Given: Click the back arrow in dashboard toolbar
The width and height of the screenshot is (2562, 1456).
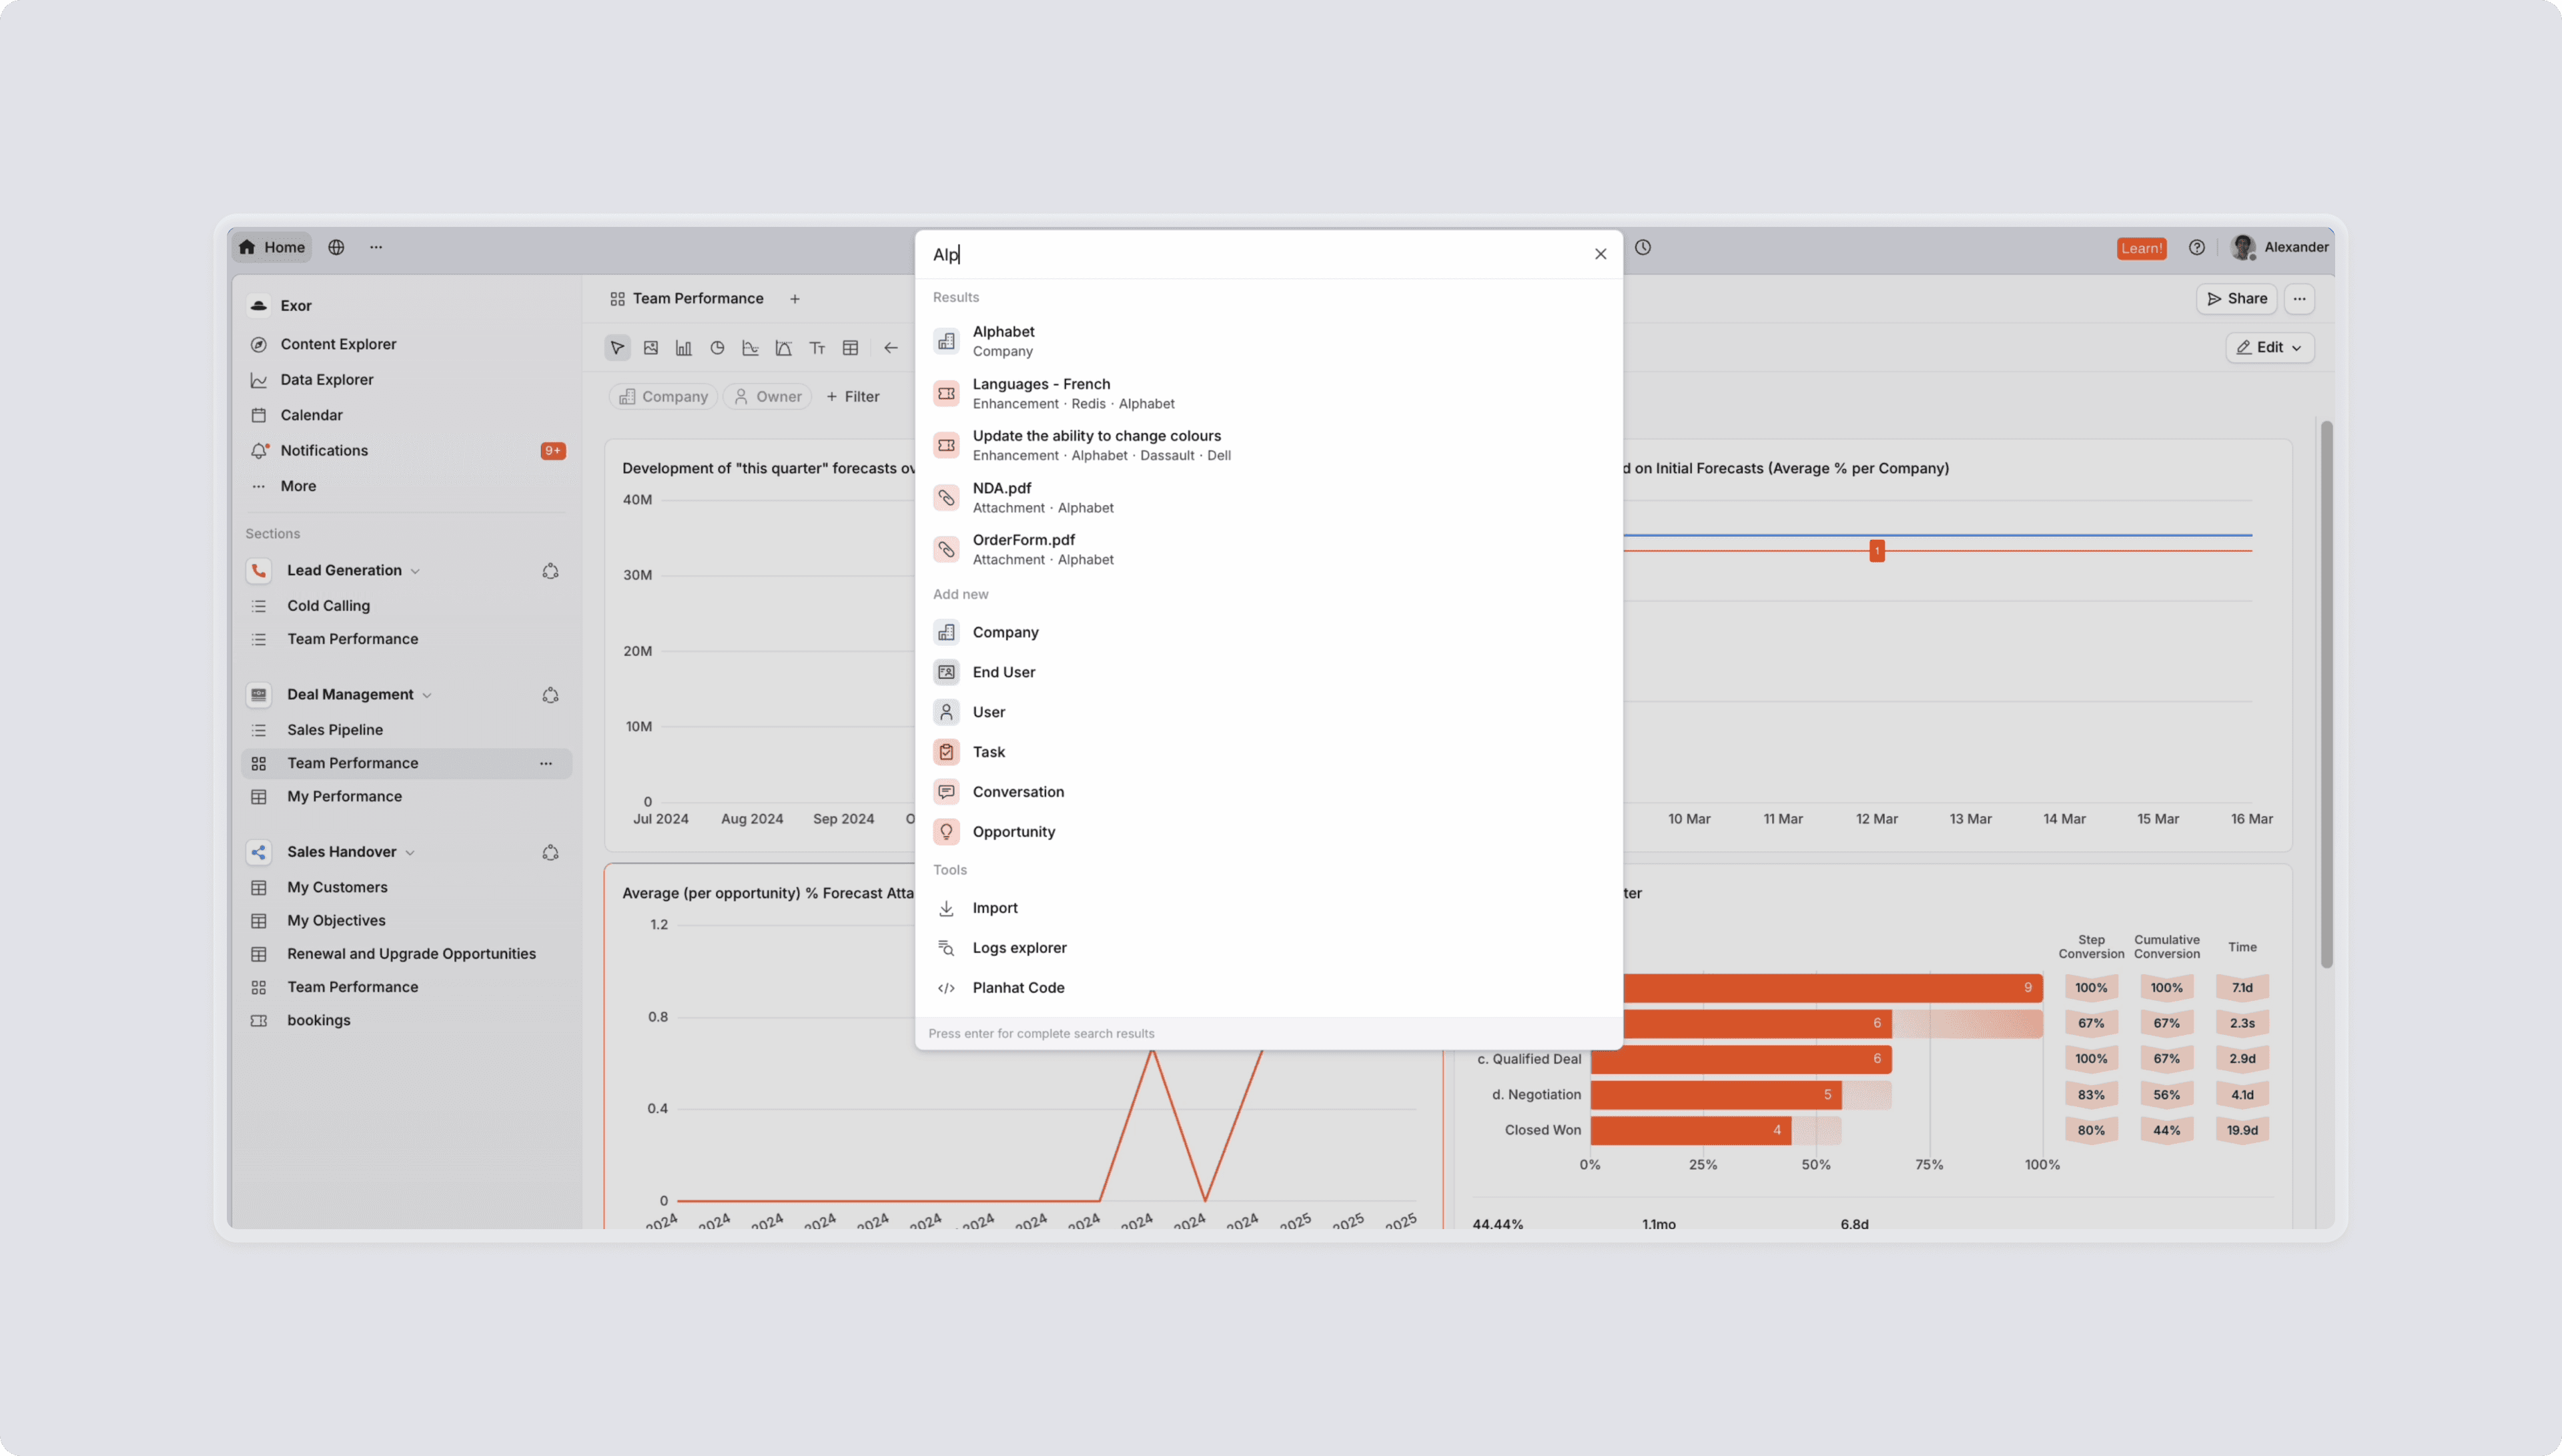Looking at the screenshot, I should (x=891, y=348).
